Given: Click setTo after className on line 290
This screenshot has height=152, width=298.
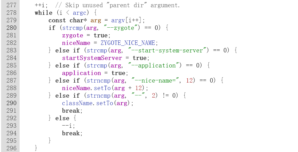Looking at the screenshot, I should click(x=105, y=103).
